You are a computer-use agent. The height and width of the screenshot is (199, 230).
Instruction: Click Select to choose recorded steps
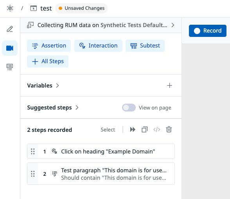pos(108,130)
